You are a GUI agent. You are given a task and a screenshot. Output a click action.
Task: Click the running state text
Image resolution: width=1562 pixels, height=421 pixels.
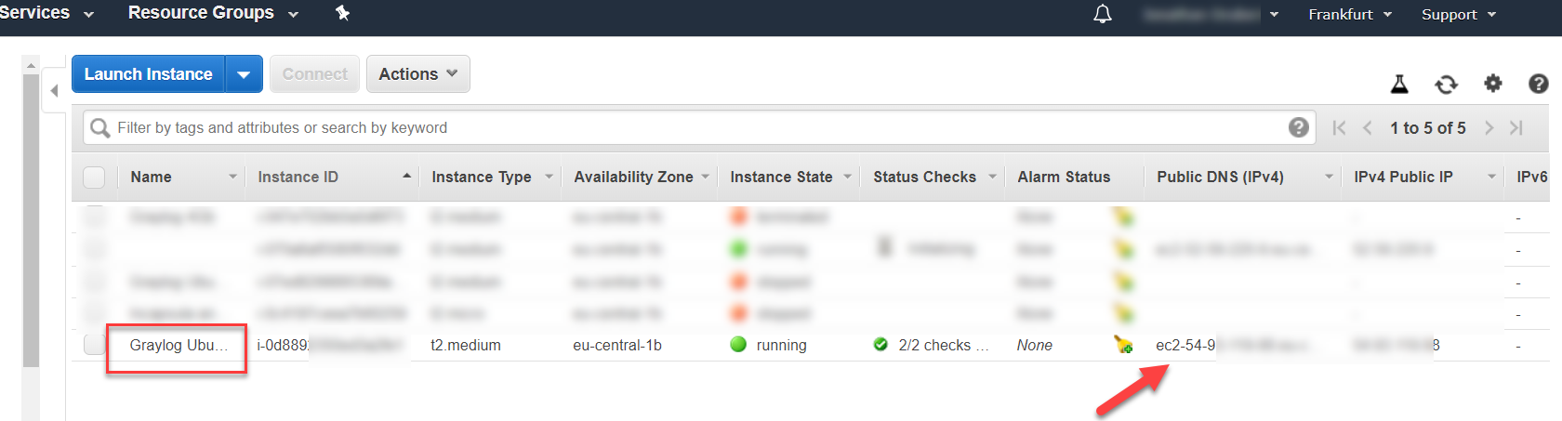pos(782,345)
